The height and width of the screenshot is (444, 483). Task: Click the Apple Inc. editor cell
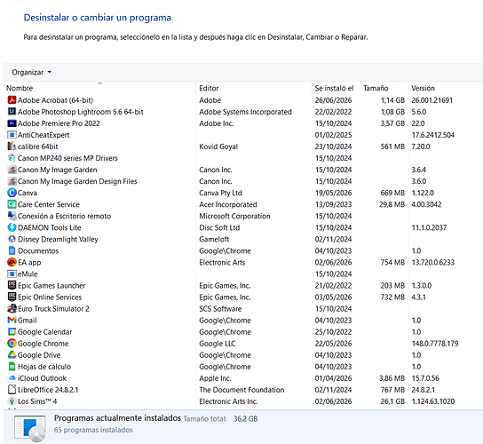[x=215, y=378]
